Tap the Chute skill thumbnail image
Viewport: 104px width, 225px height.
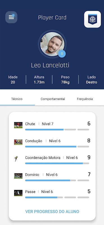[x=18, y=125]
